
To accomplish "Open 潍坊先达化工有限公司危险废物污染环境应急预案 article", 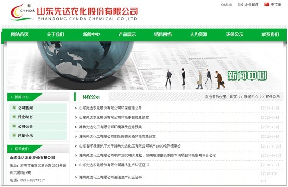I will click(x=117, y=136).
